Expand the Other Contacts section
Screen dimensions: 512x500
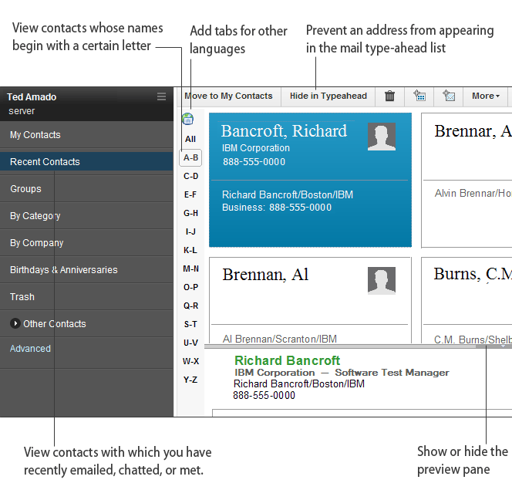[x=15, y=323]
